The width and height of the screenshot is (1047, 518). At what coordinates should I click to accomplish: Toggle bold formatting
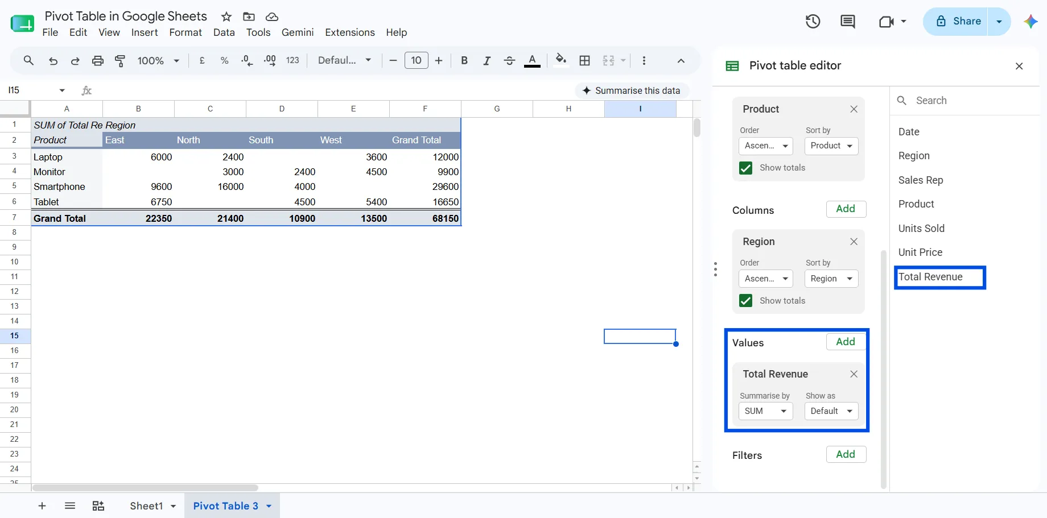(464, 60)
